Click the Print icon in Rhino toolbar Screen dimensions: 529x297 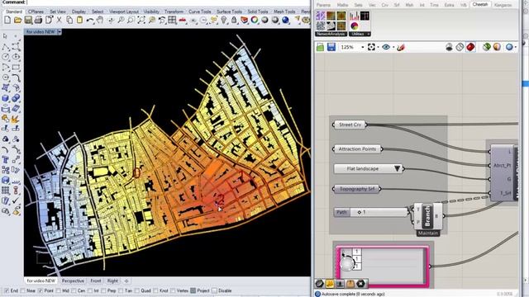38,20
